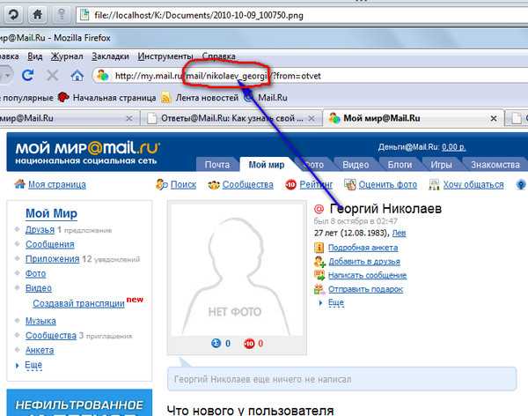528x416 pixels.
Task: Click the НЕТ ФОТО profile picture placeholder
Action: [x=237, y=269]
